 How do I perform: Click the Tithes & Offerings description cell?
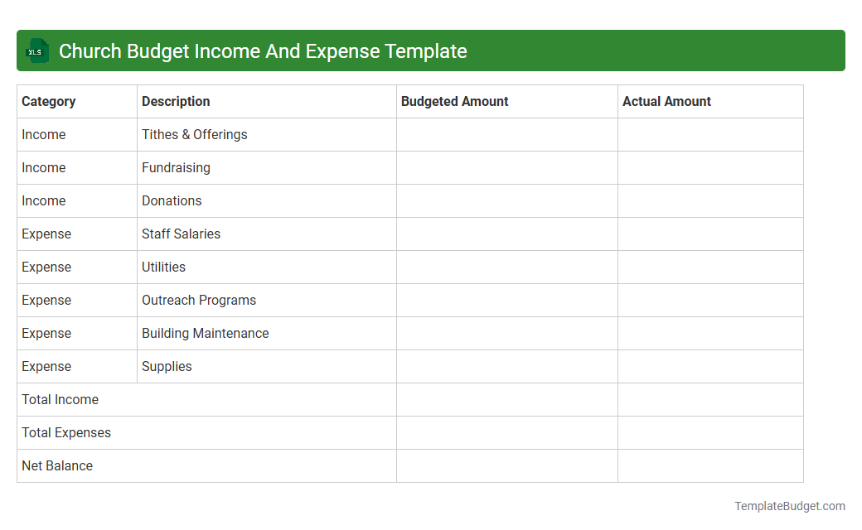click(194, 134)
